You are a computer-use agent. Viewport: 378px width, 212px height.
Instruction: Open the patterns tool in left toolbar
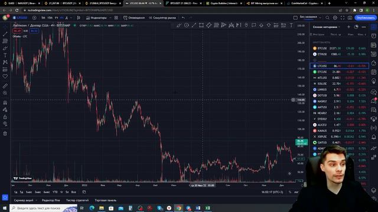click(5, 62)
